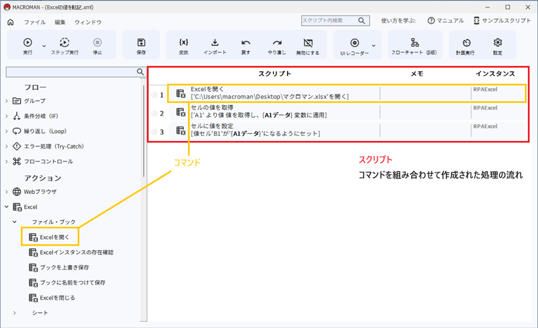Undo with the 戻す icon
Image resolution: width=538 pixels, height=328 pixels.
(246, 43)
